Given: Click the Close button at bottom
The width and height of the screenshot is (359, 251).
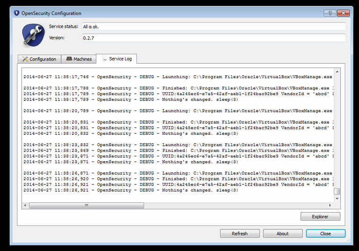Looking at the screenshot, I should pos(325,233).
